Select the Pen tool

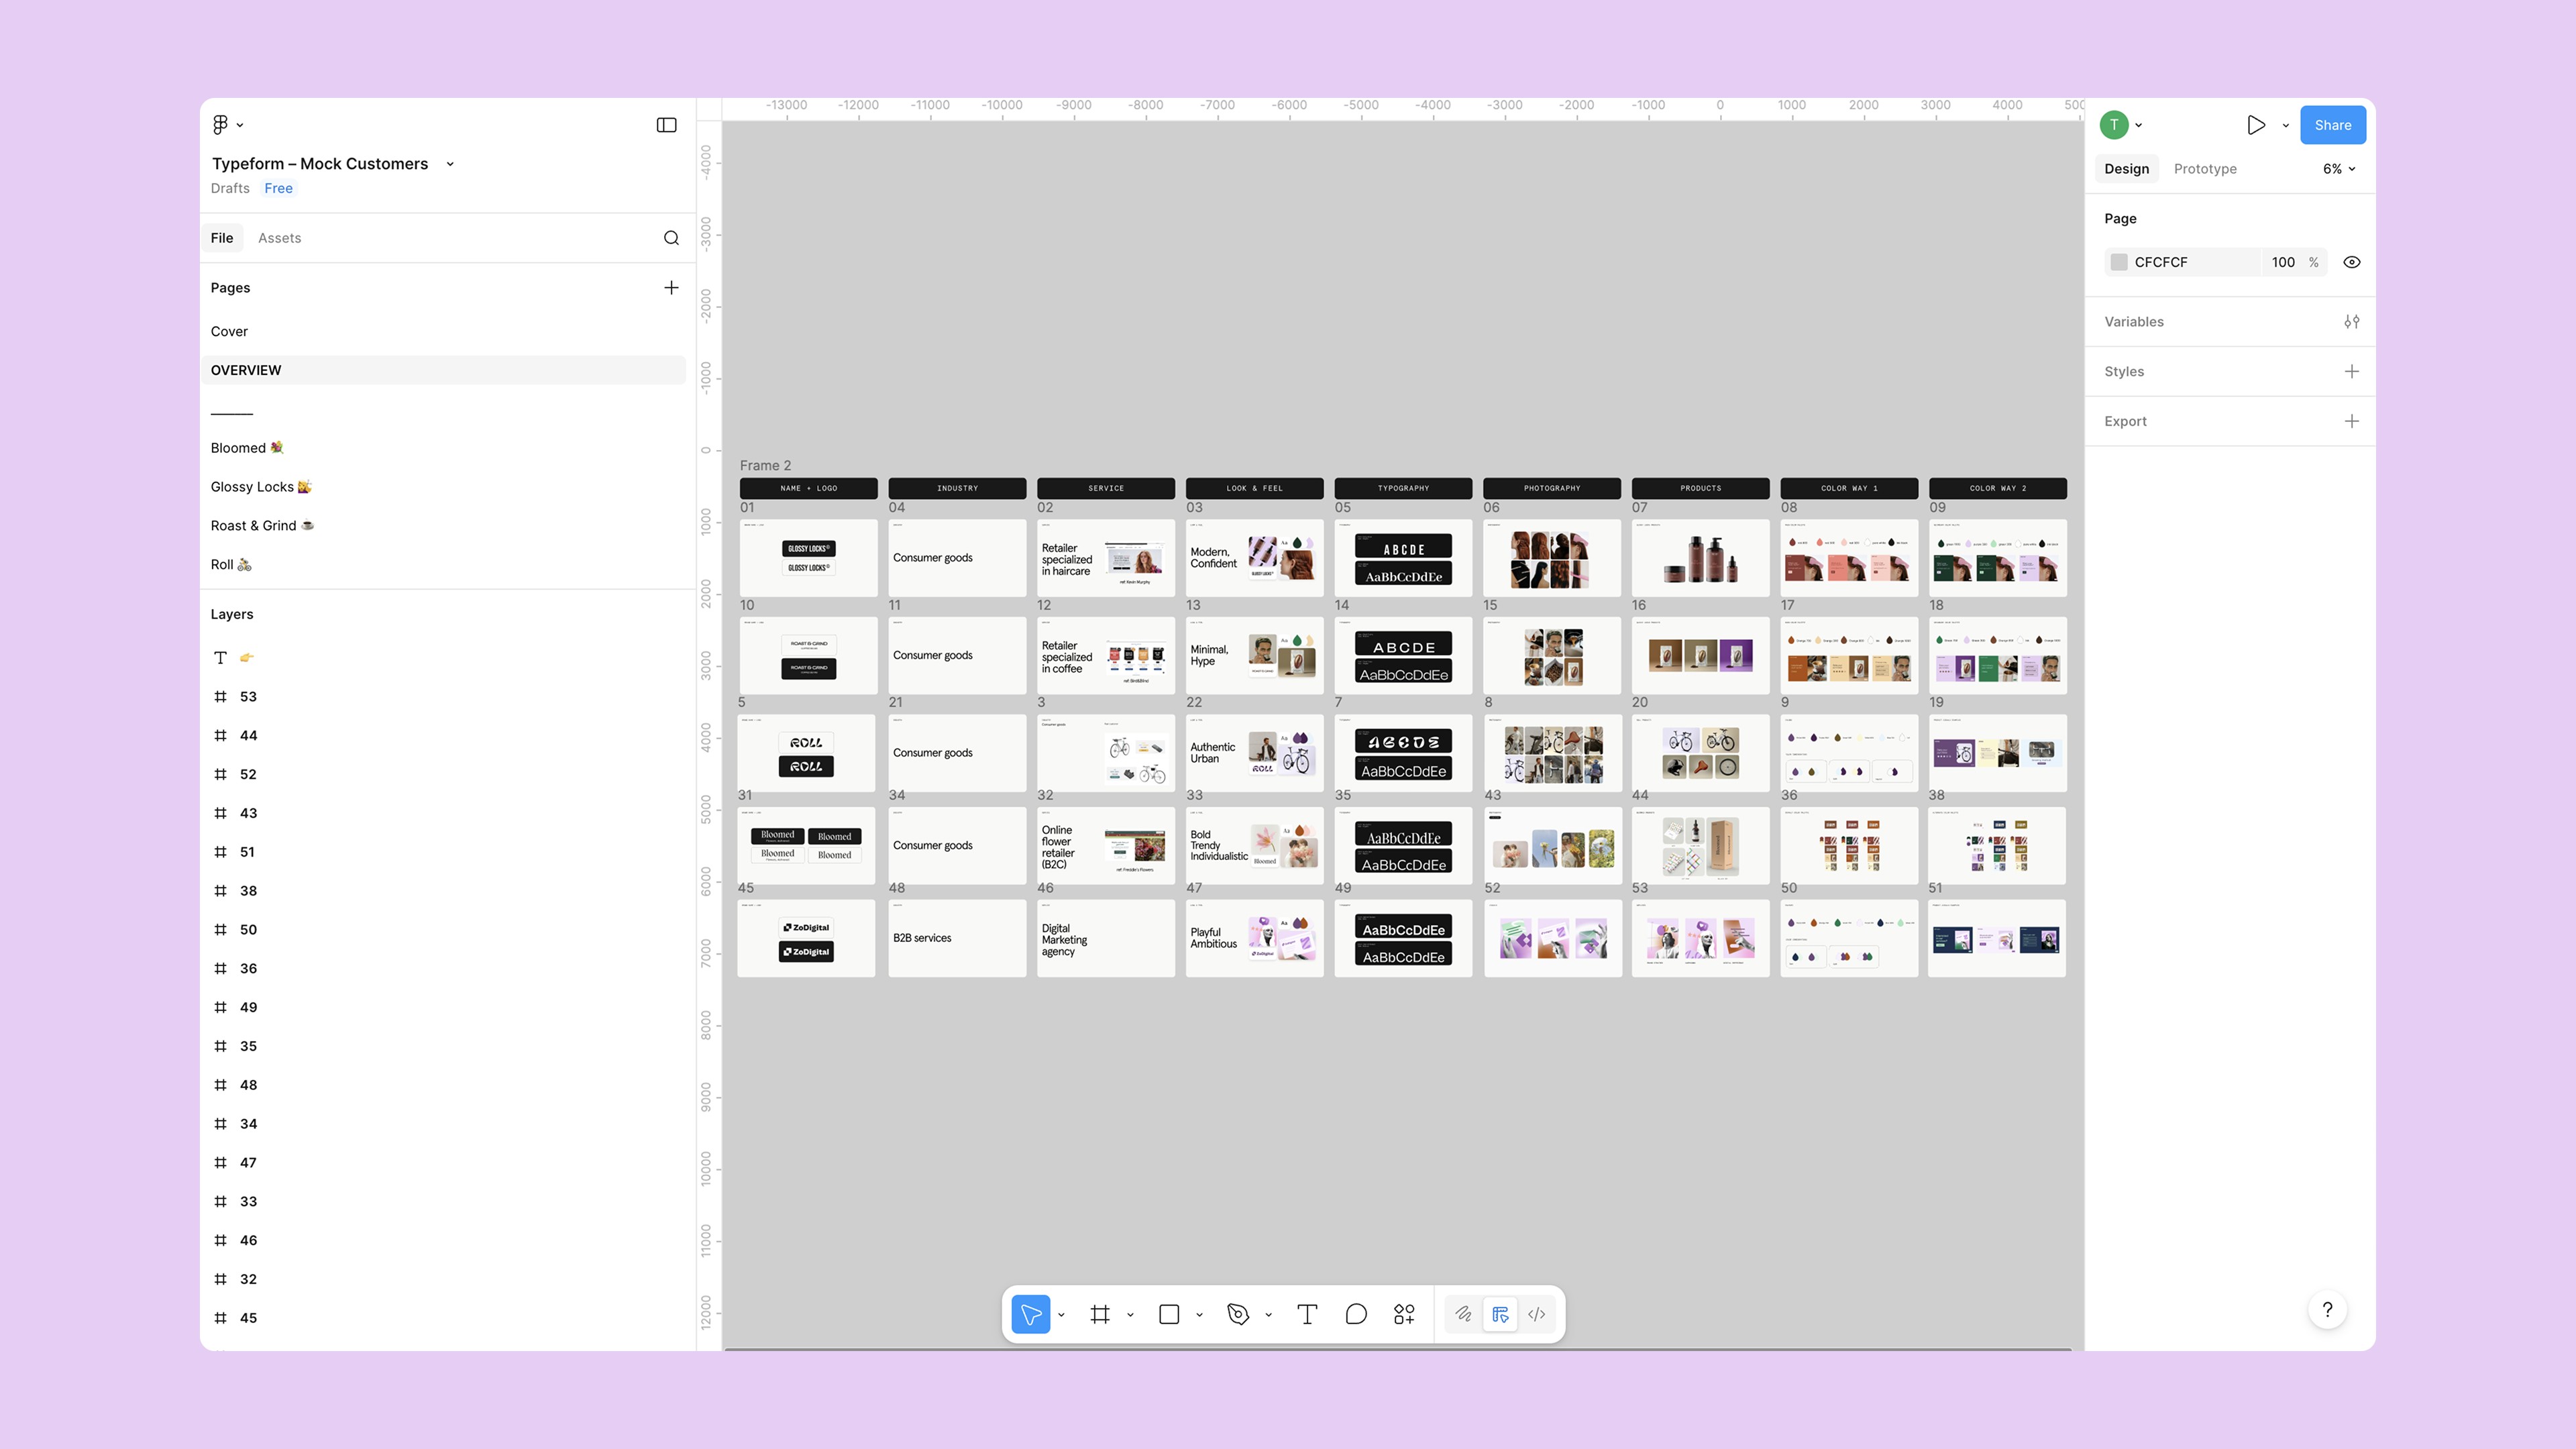click(1237, 1314)
